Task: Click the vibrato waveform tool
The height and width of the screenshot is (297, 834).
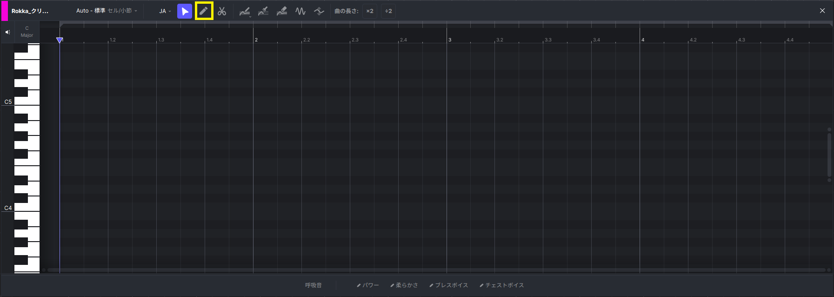Action: pyautogui.click(x=300, y=11)
